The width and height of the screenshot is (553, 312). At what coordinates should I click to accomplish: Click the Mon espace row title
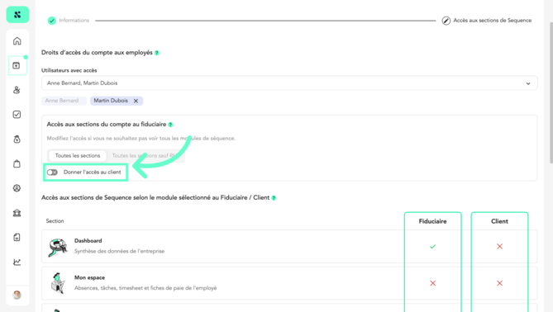[x=89, y=278]
